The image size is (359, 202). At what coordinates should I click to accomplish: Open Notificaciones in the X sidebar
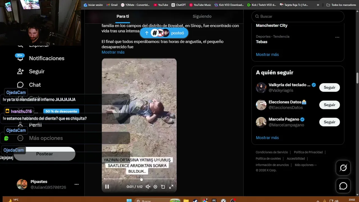coord(47,58)
